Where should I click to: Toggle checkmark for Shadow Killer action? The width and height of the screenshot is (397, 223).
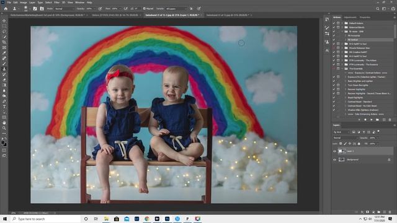click(x=334, y=110)
